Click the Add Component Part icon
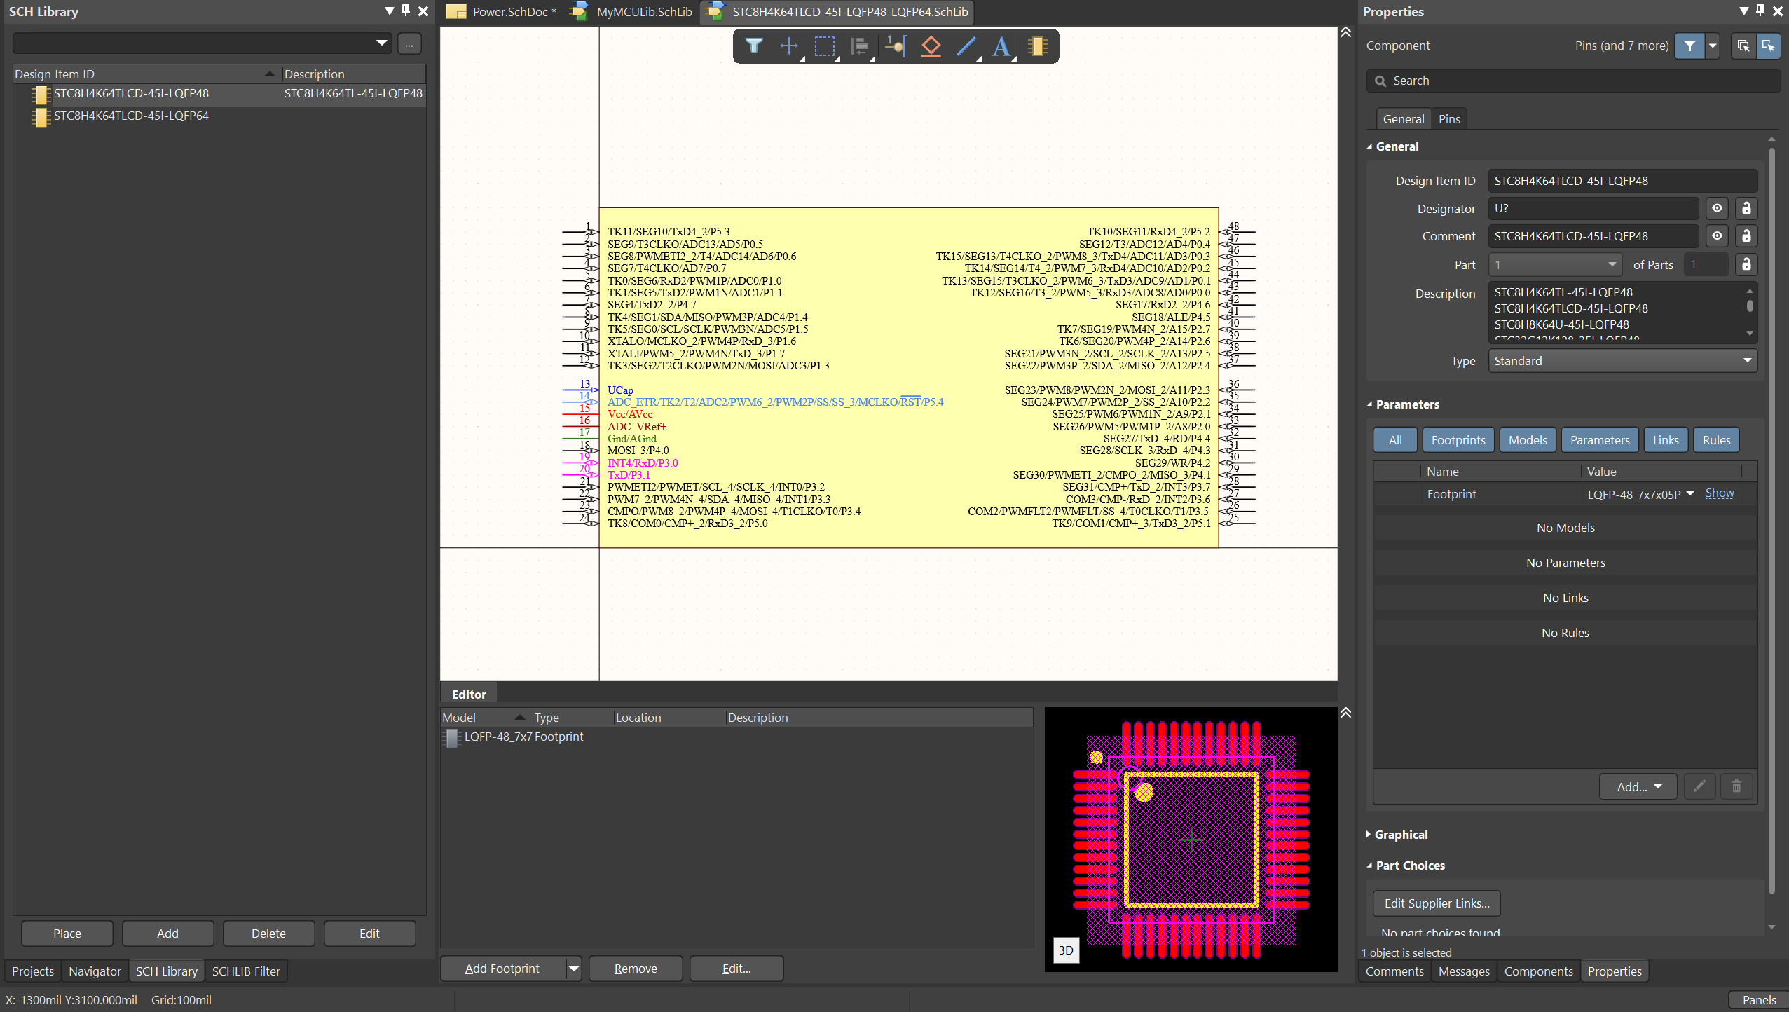The height and width of the screenshot is (1012, 1789). point(1037,46)
